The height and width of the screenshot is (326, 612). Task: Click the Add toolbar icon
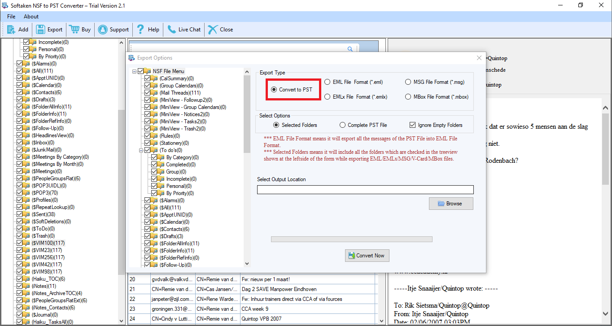click(x=11, y=30)
